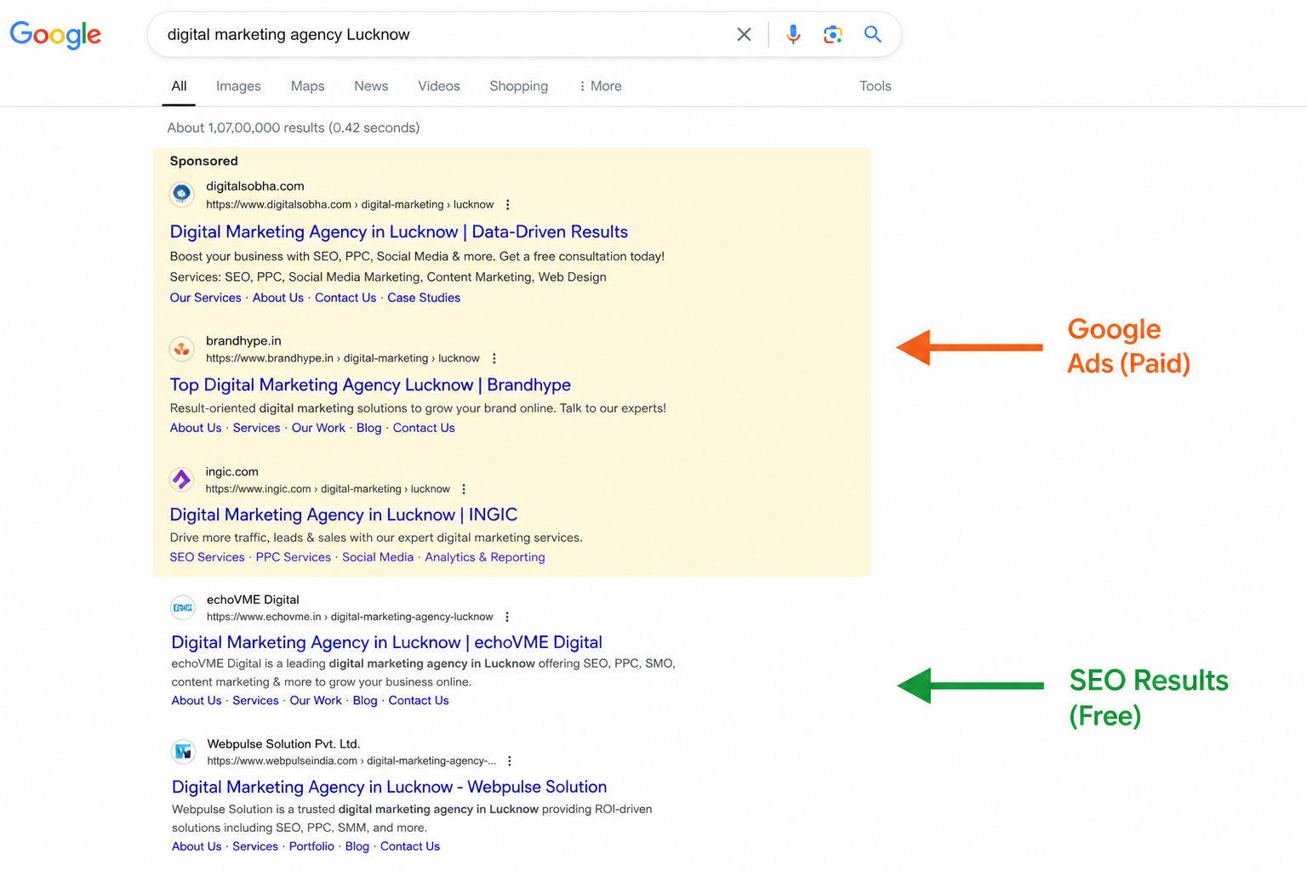This screenshot has height=871, width=1307.
Task: Open 'Digital Marketing Agency in Lucknow - Webpulse Solution'
Action: tap(390, 787)
